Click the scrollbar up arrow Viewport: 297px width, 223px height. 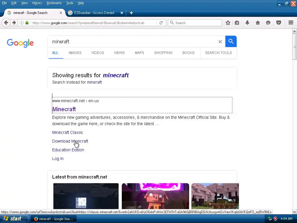tap(295, 31)
